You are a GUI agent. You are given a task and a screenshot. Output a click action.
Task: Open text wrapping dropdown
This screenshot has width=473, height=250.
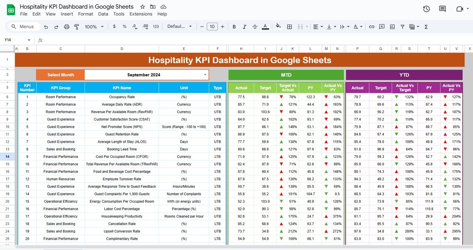coord(344,27)
